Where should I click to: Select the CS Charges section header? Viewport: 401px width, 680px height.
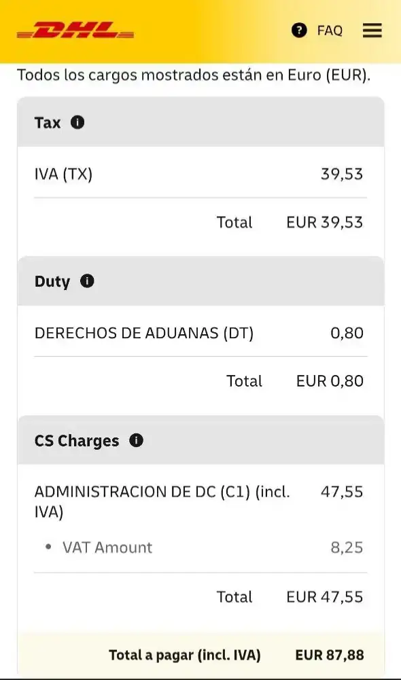tap(201, 440)
